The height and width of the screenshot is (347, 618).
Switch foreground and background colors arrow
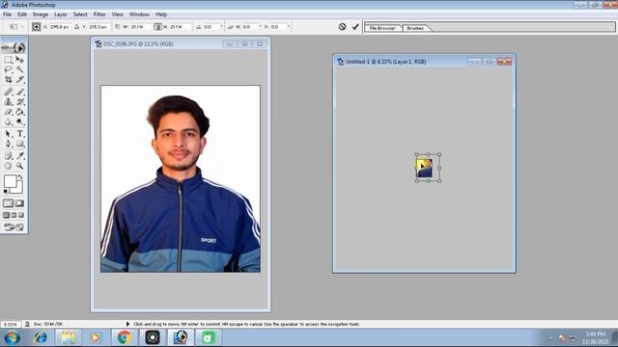pos(20,177)
